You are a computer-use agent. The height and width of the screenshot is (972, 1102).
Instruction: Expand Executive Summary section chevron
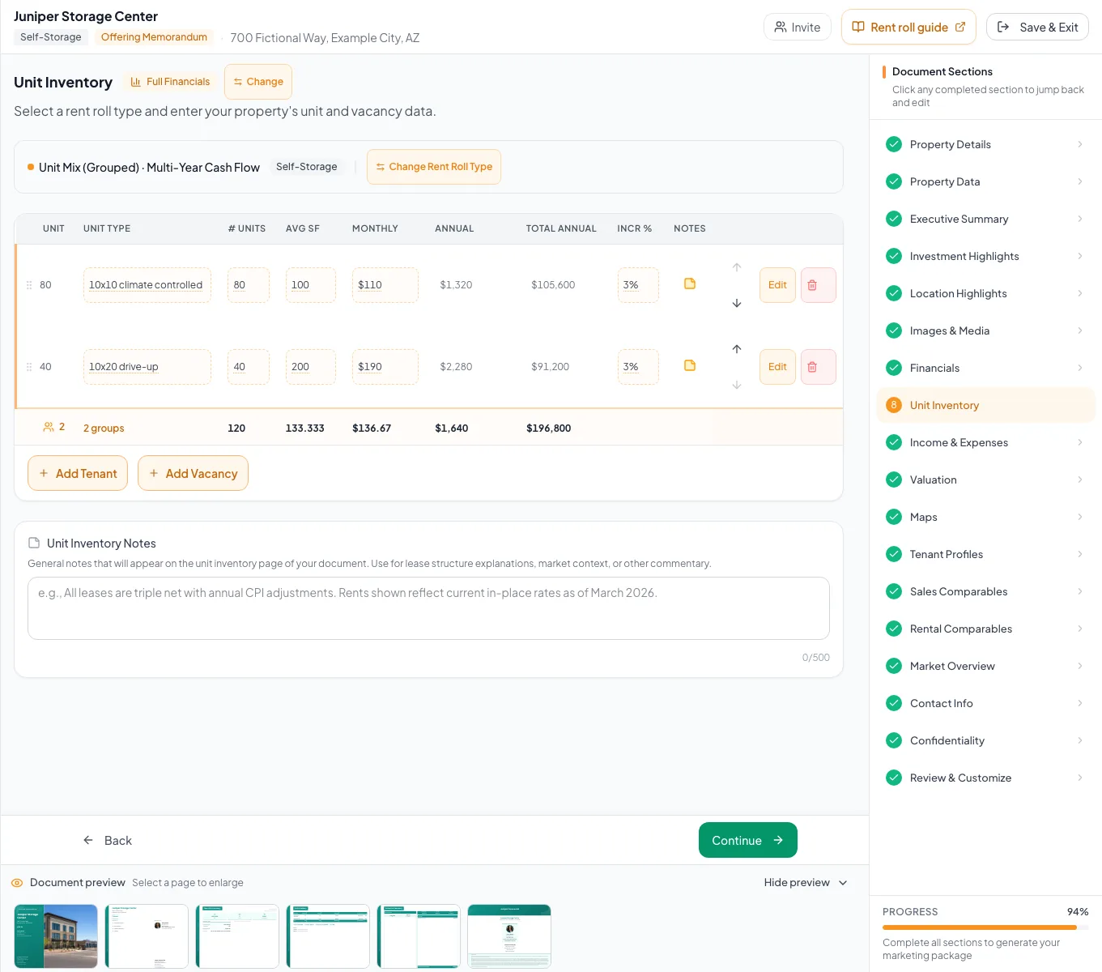[x=1080, y=219]
